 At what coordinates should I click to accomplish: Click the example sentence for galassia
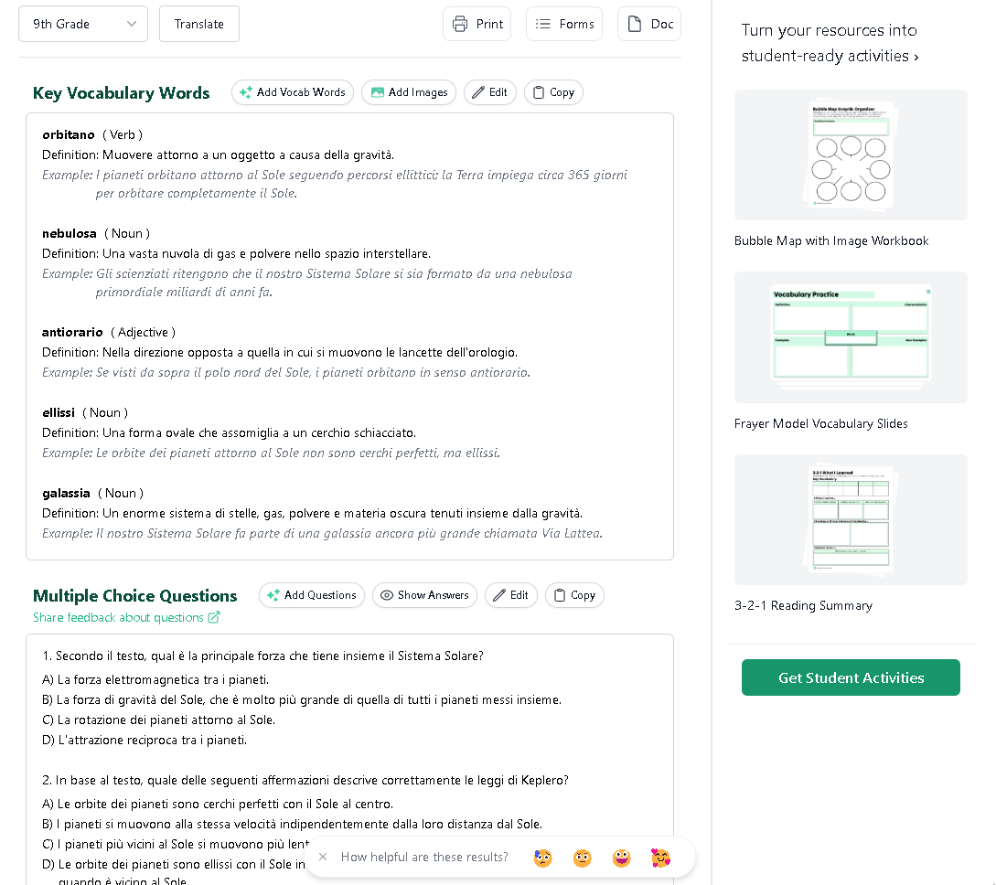[322, 533]
